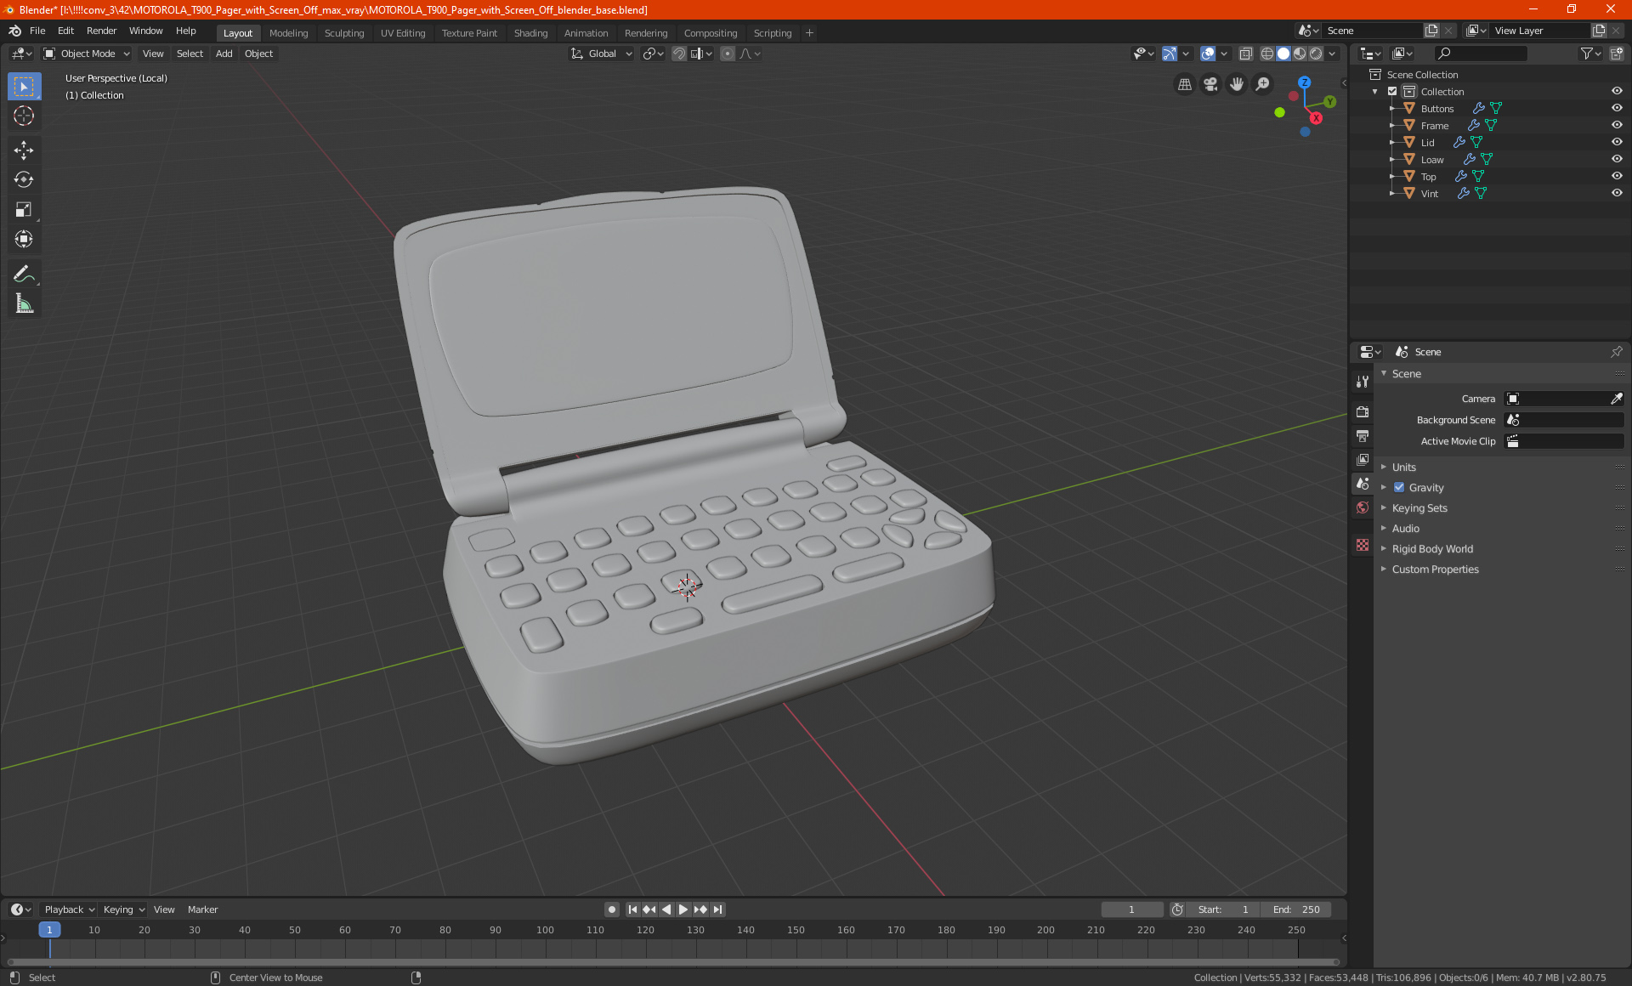Toggle X-ray display
This screenshot has width=1632, height=986.
coord(1245,54)
